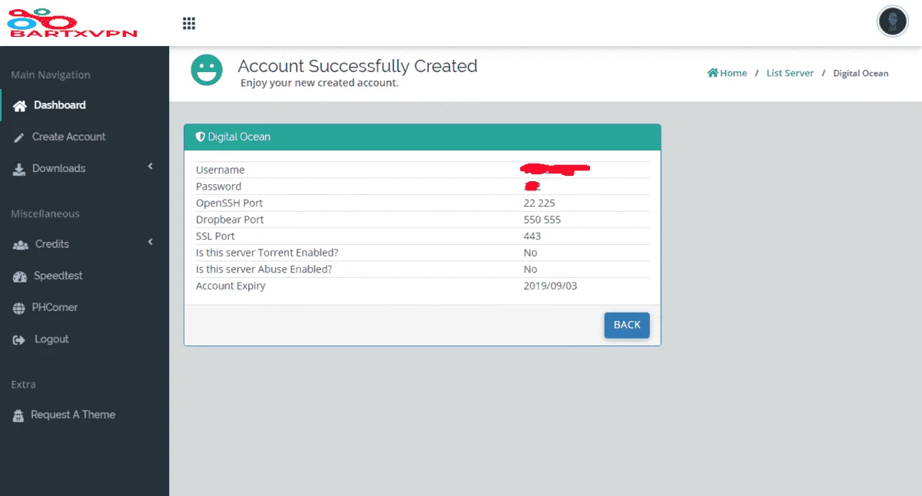
Task: Click the Username row label
Action: pyautogui.click(x=221, y=170)
